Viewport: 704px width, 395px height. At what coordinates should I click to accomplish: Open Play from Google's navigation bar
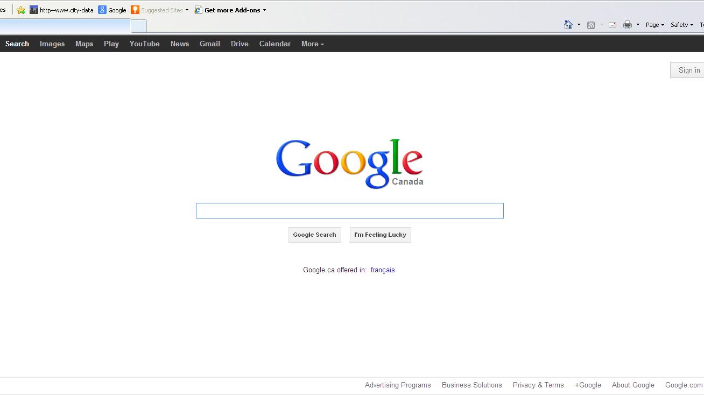click(x=111, y=44)
